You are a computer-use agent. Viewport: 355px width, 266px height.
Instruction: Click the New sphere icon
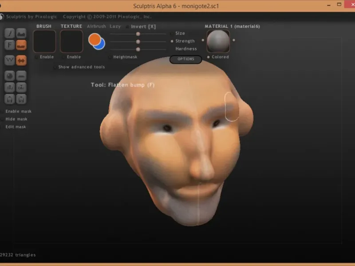pos(9,75)
